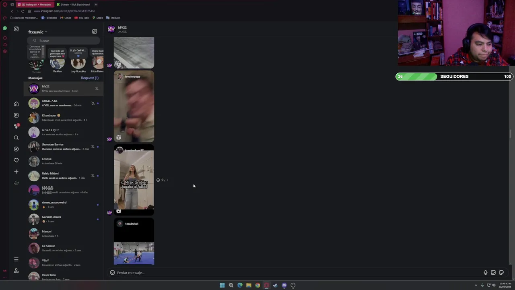
Task: Open Barra de marcadores folder
Action: click(x=24, y=18)
